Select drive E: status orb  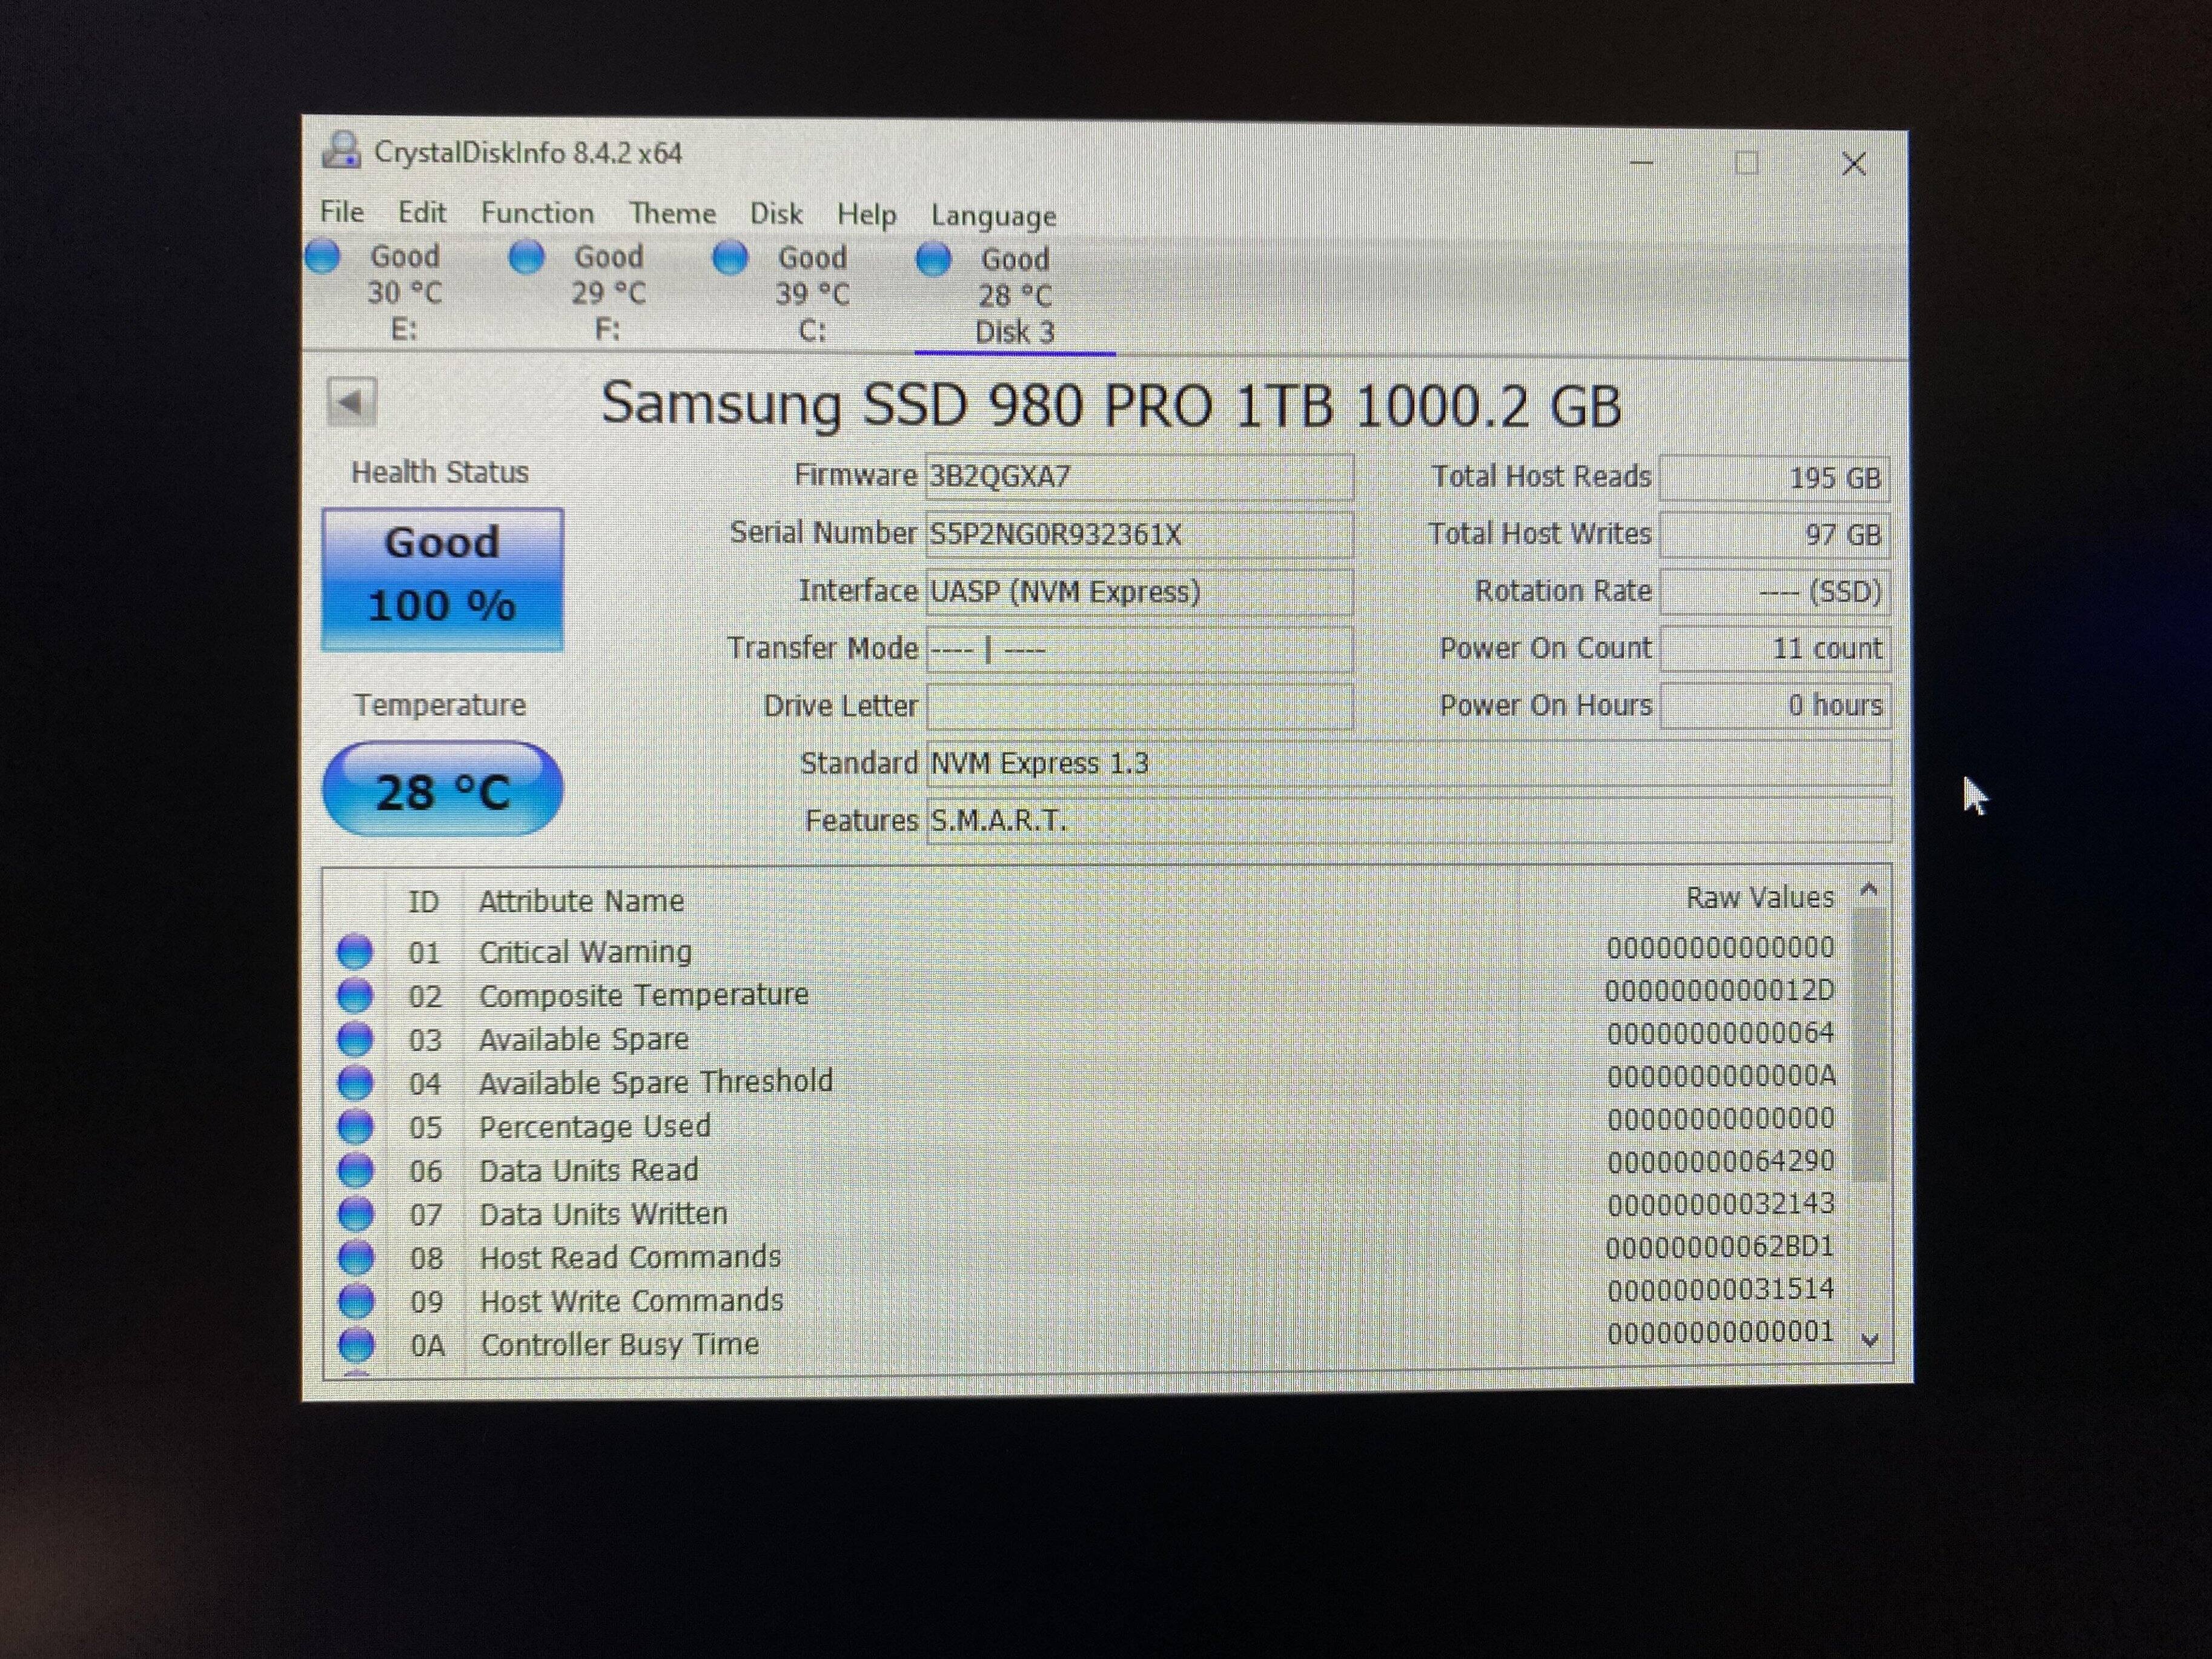click(323, 256)
